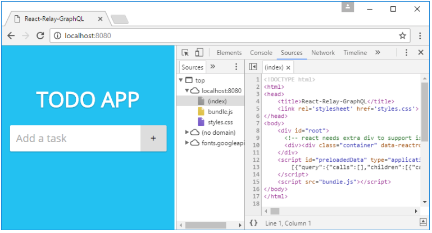Show more Sources navigator tabs

[213, 67]
